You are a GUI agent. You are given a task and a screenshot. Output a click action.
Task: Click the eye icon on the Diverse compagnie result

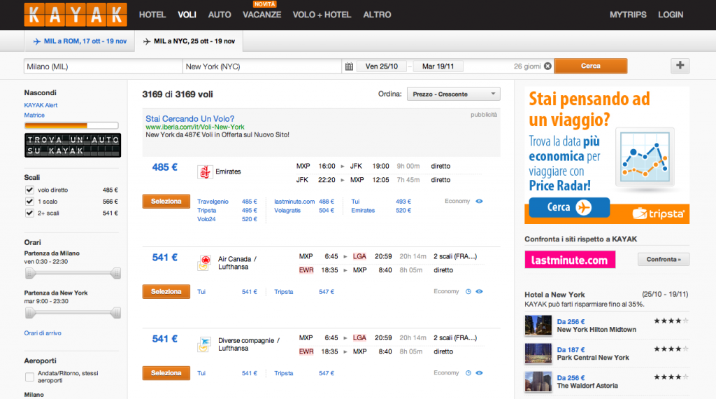click(x=479, y=374)
